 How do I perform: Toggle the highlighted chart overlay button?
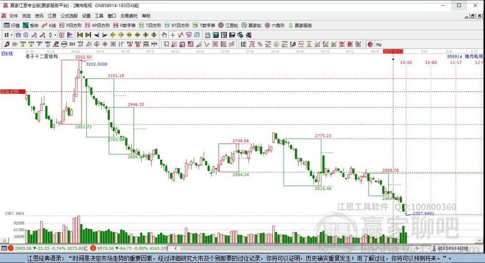pyautogui.click(x=62, y=35)
